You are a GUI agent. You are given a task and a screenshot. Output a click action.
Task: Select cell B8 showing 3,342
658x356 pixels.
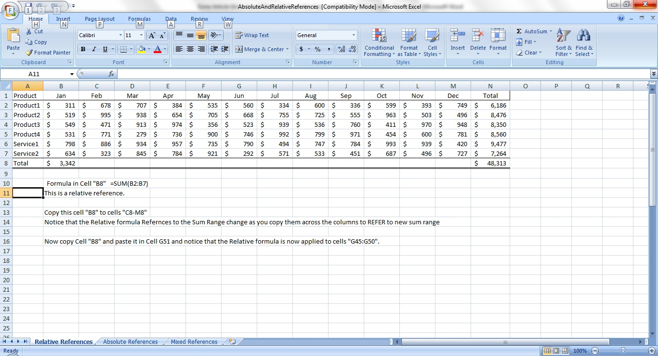(61, 163)
